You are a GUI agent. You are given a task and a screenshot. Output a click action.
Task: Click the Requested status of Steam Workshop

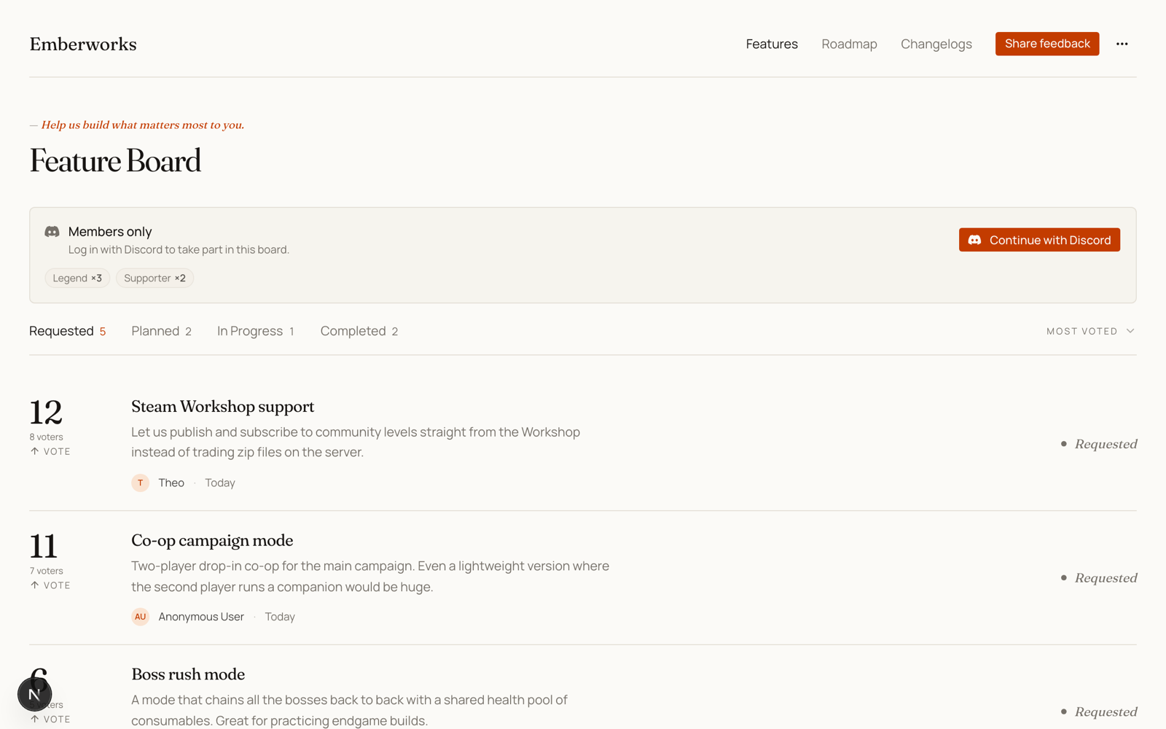(1099, 444)
